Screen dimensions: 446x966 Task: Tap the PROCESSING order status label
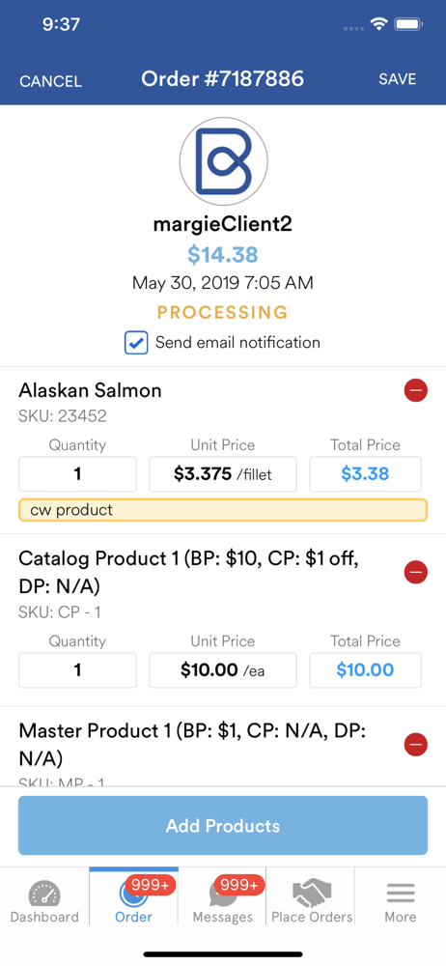click(x=222, y=312)
